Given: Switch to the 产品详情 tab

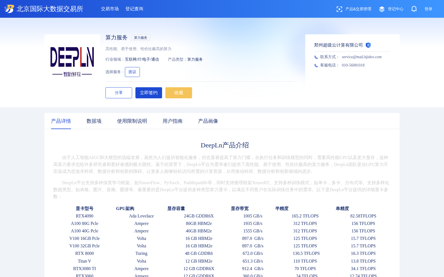Looking at the screenshot, I should [61, 121].
